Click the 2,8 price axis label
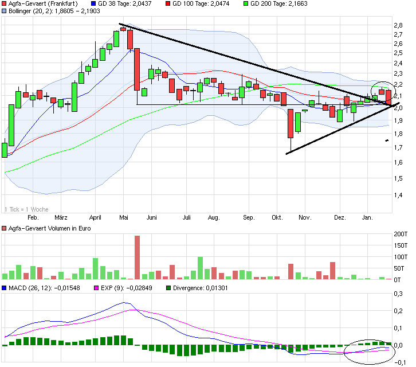Viewport: 416px width, 367px height. (x=397, y=26)
